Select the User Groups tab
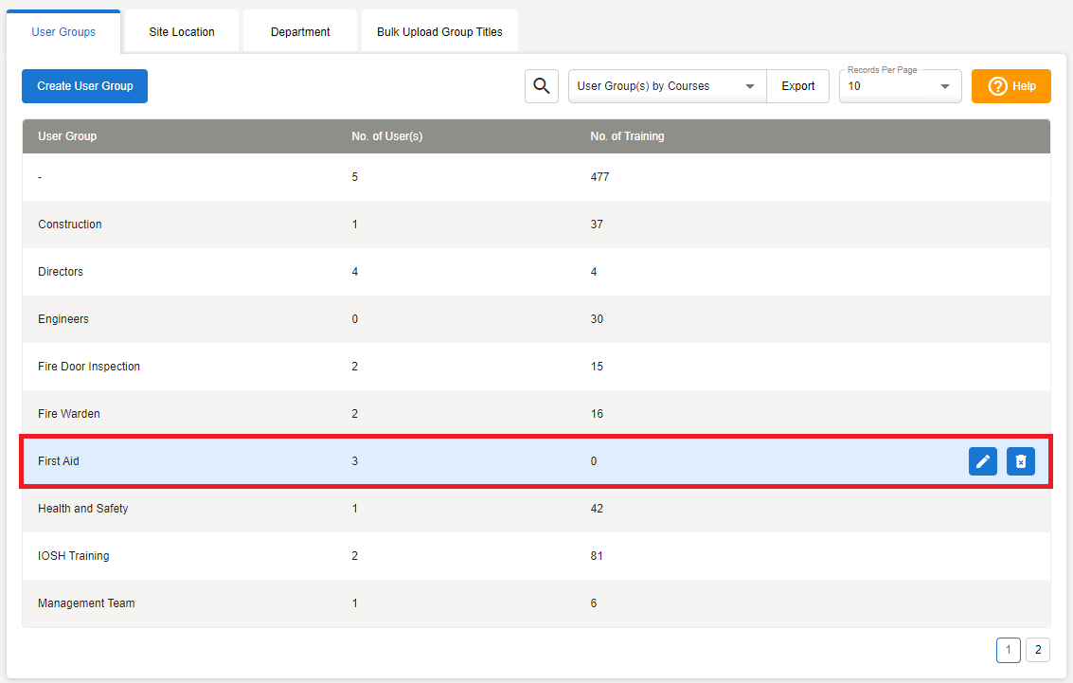This screenshot has height=683, width=1073. tap(63, 32)
